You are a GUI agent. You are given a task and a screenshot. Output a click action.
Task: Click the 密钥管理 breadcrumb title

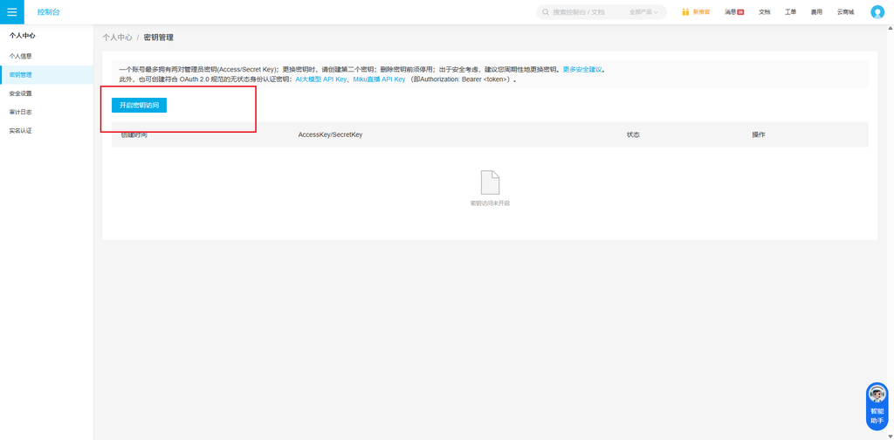(x=159, y=37)
